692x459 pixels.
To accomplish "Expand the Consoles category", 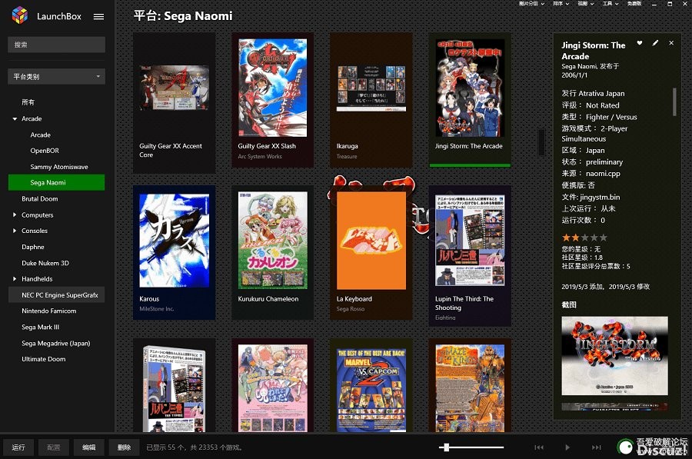I will (x=15, y=231).
